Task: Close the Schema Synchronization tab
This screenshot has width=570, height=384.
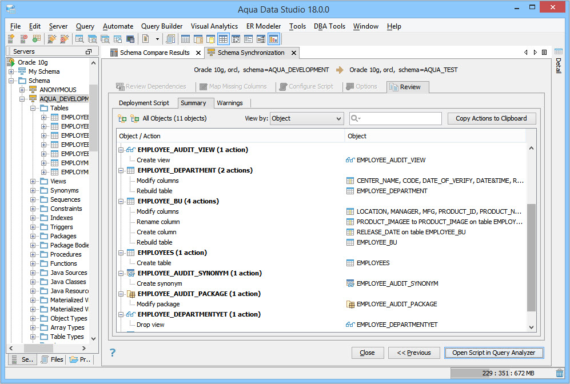Action: (x=294, y=53)
